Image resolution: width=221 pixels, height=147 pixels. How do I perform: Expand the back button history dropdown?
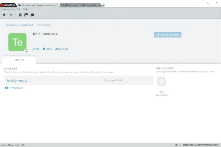pos(7,15)
